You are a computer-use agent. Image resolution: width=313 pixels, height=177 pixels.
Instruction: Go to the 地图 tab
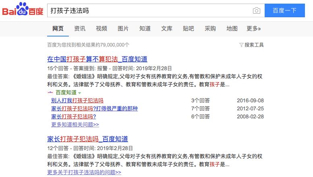(232, 28)
